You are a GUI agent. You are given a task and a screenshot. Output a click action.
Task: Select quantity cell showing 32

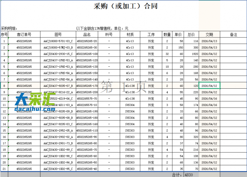click(x=167, y=54)
